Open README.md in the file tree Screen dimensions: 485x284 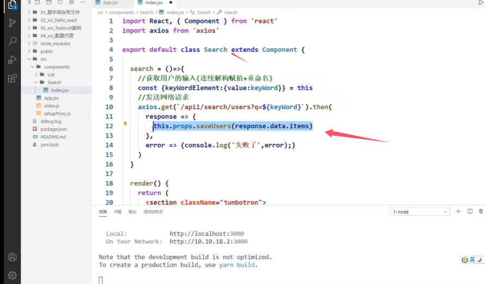57,137
